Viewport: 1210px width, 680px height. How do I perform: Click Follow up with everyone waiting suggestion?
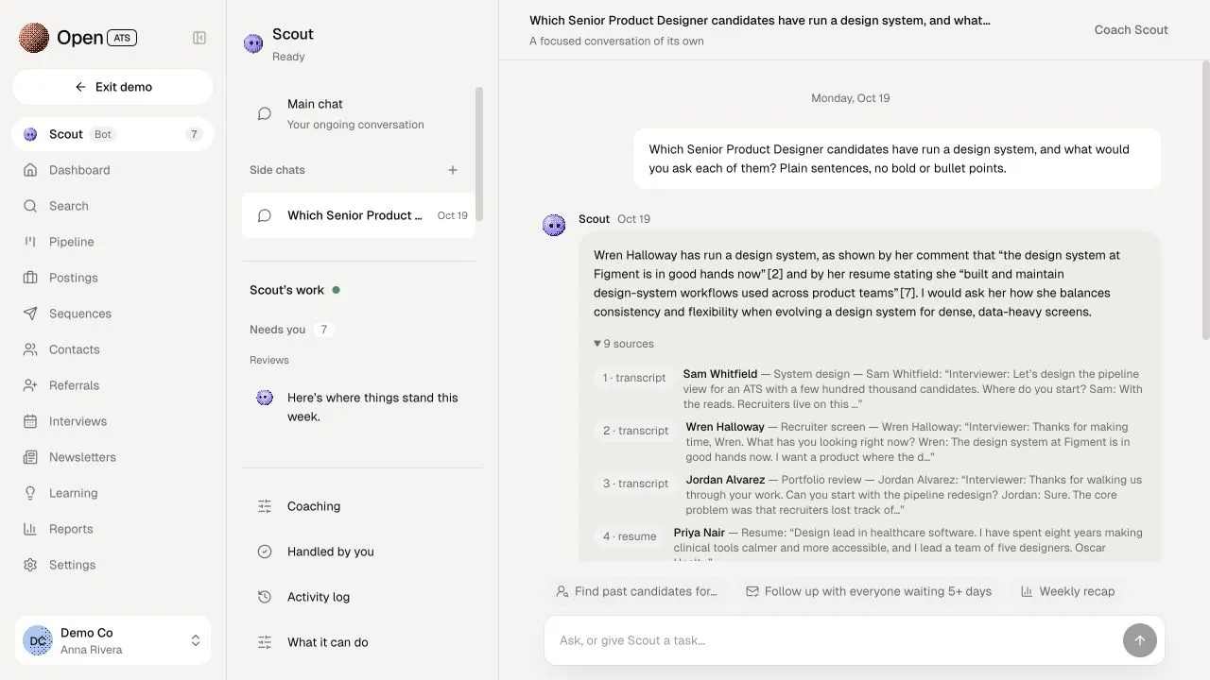tap(869, 591)
